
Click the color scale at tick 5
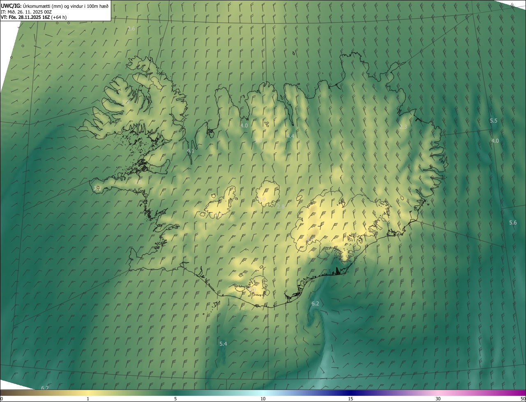pyautogui.click(x=175, y=399)
